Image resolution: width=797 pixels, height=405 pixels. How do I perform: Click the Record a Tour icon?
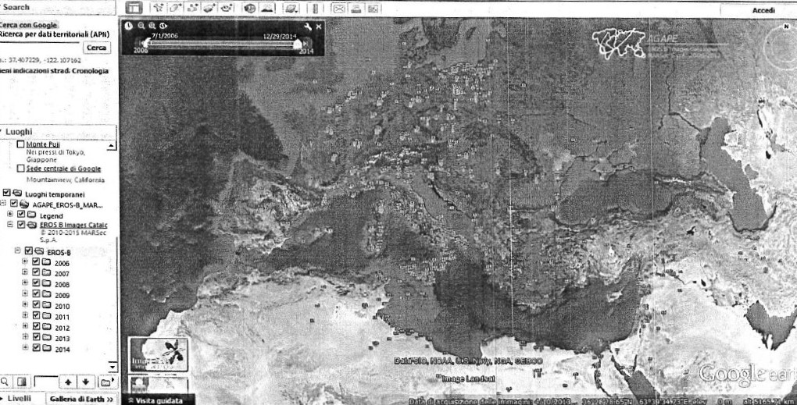[x=226, y=8]
